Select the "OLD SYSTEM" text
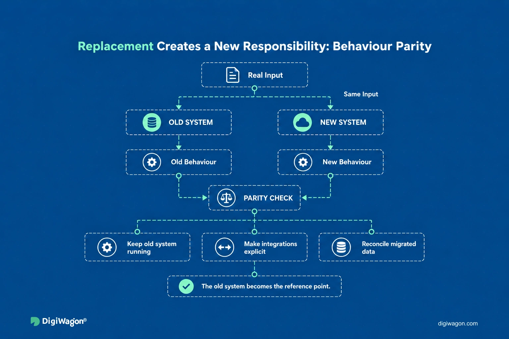Viewport: 509px width, 339px height. click(x=191, y=122)
